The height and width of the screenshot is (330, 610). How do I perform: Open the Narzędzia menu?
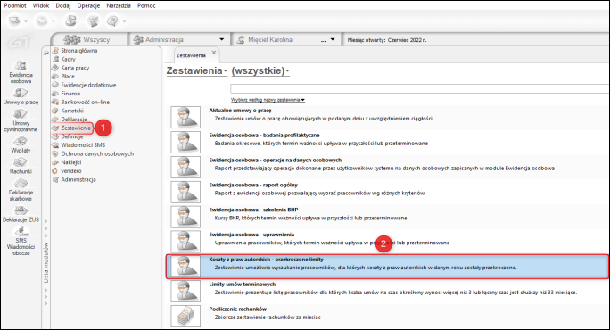pos(119,5)
